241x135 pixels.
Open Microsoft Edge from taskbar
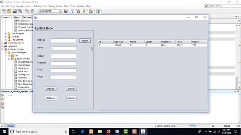[x=82, y=132]
